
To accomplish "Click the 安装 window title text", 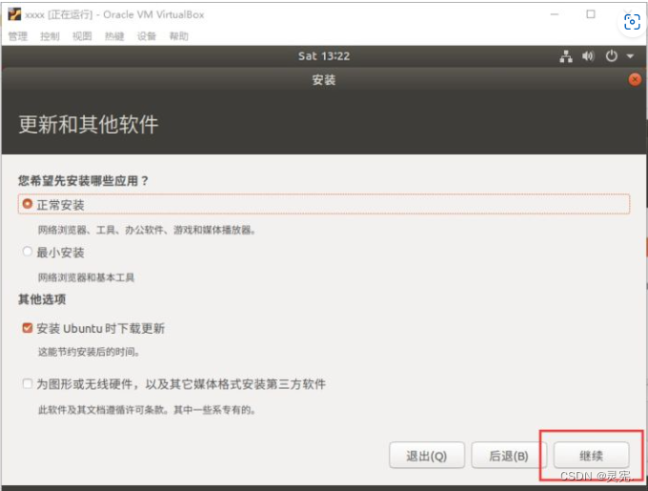I will click(324, 80).
